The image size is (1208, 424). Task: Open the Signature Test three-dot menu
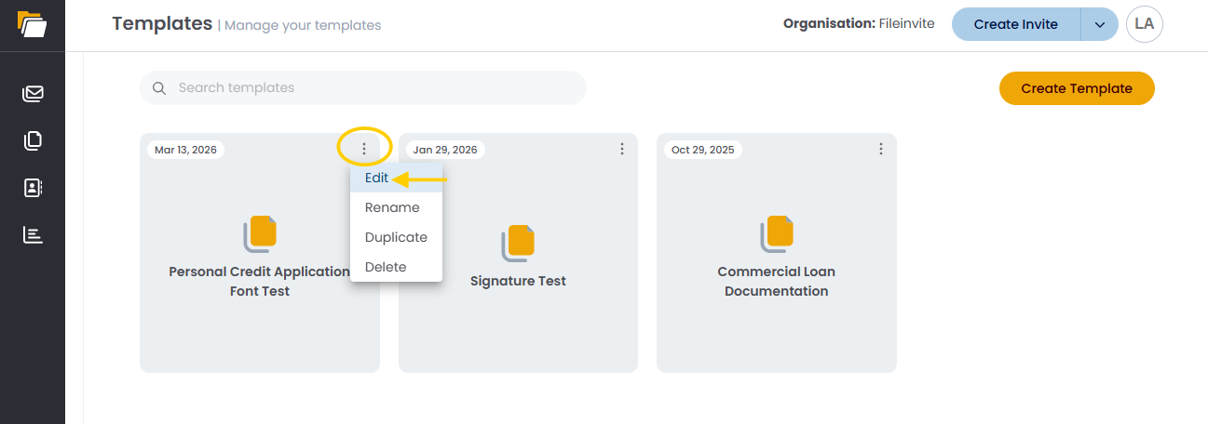click(622, 149)
